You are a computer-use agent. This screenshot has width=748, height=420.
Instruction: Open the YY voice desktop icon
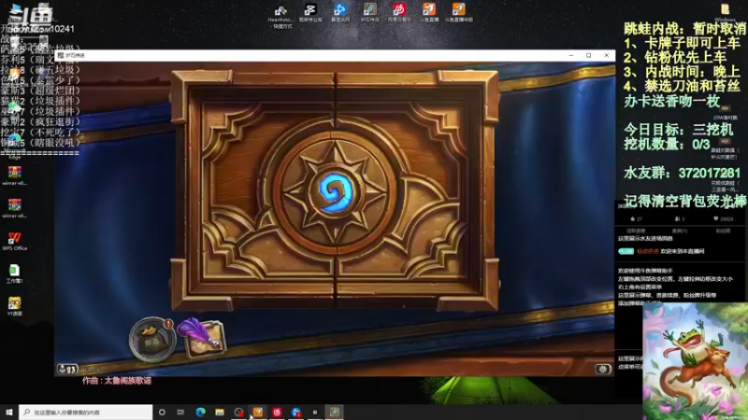click(x=14, y=306)
